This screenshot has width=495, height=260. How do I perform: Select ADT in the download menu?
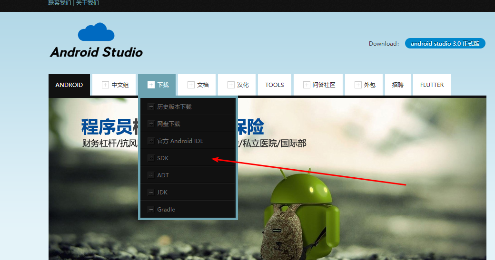coord(188,175)
